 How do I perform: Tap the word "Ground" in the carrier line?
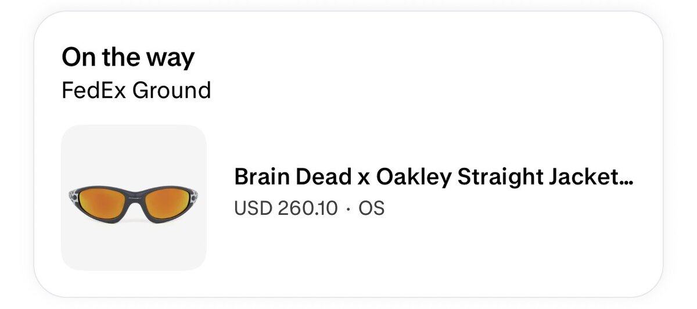pos(171,91)
